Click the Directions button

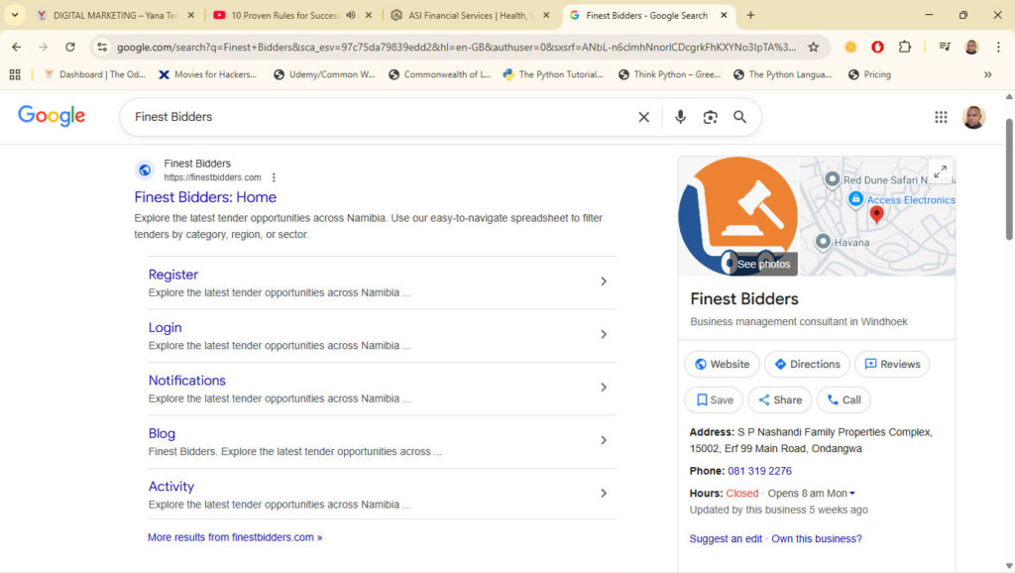807,364
